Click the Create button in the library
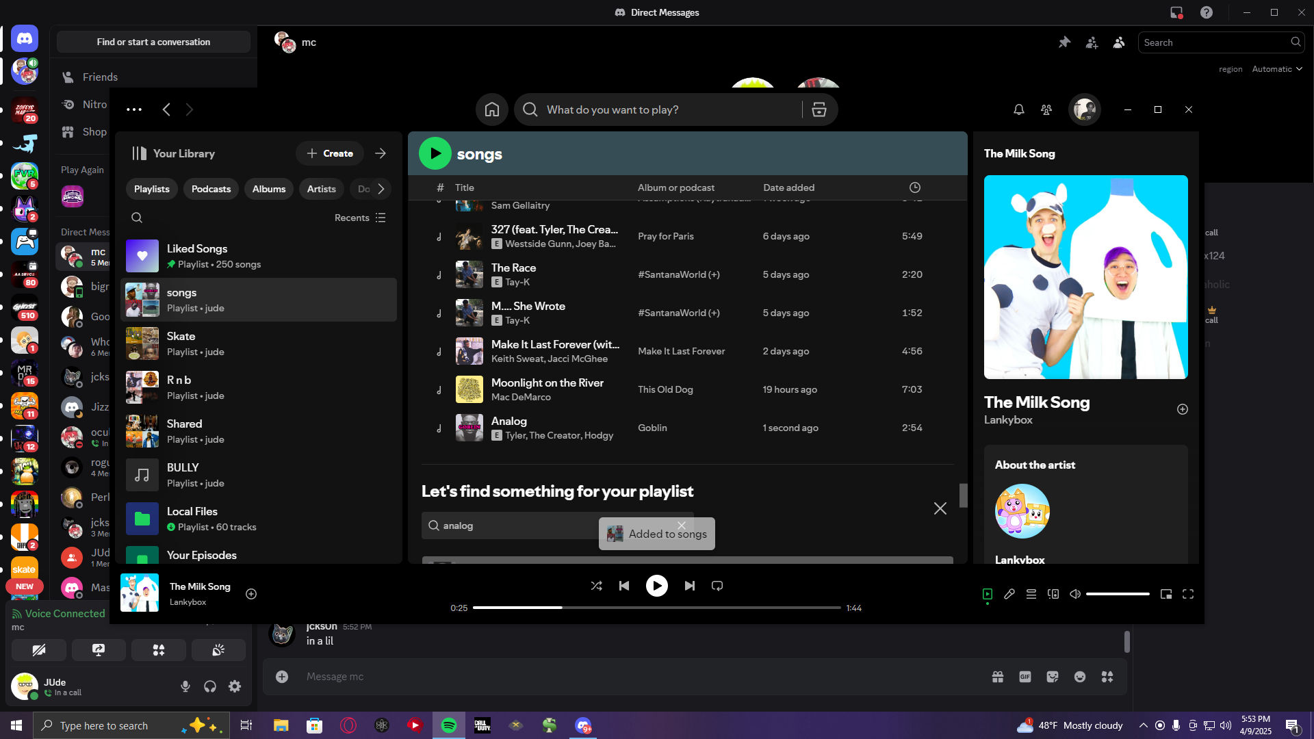This screenshot has height=739, width=1314. [330, 153]
